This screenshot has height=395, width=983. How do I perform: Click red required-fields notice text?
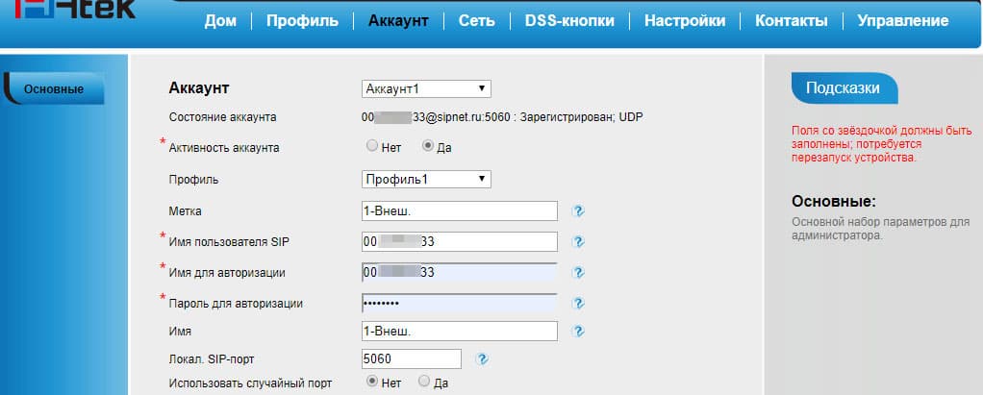pos(882,144)
